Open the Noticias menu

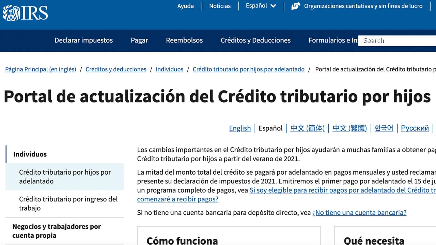[x=220, y=6]
